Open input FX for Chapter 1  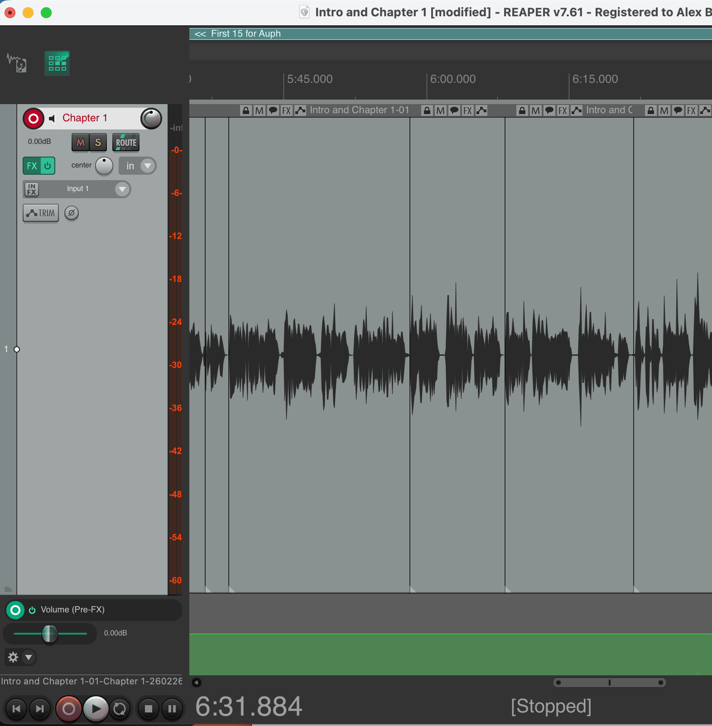coord(31,189)
